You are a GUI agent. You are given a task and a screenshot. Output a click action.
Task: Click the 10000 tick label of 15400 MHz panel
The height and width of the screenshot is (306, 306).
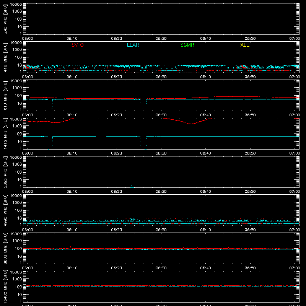16,272
